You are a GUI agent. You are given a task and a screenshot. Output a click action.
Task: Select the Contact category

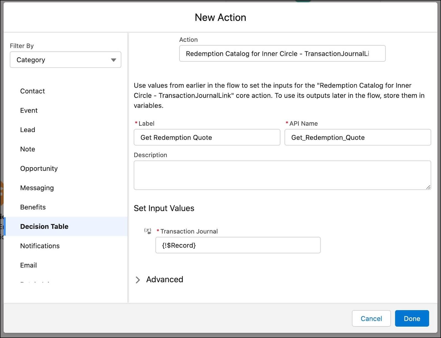[32, 91]
